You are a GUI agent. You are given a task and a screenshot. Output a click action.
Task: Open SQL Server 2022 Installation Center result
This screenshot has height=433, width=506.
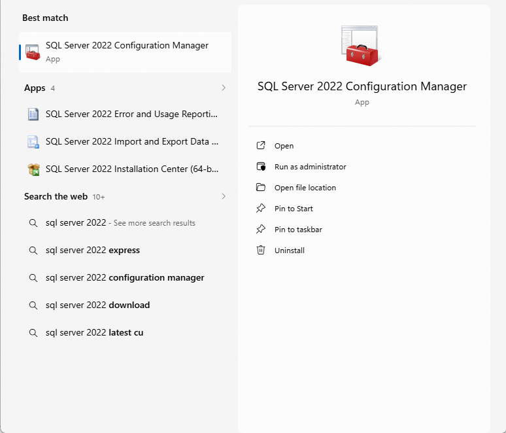coord(131,169)
